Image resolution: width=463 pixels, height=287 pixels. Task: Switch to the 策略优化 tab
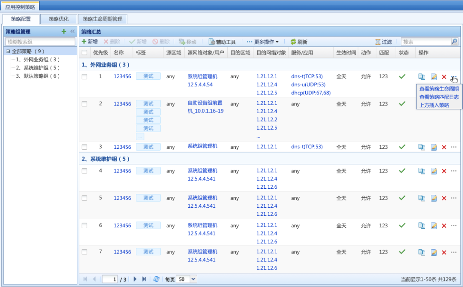point(58,19)
